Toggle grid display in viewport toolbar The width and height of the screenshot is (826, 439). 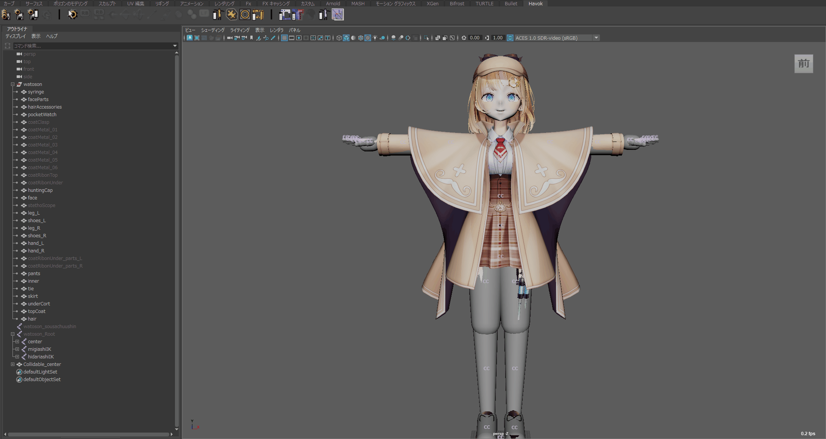coord(284,38)
